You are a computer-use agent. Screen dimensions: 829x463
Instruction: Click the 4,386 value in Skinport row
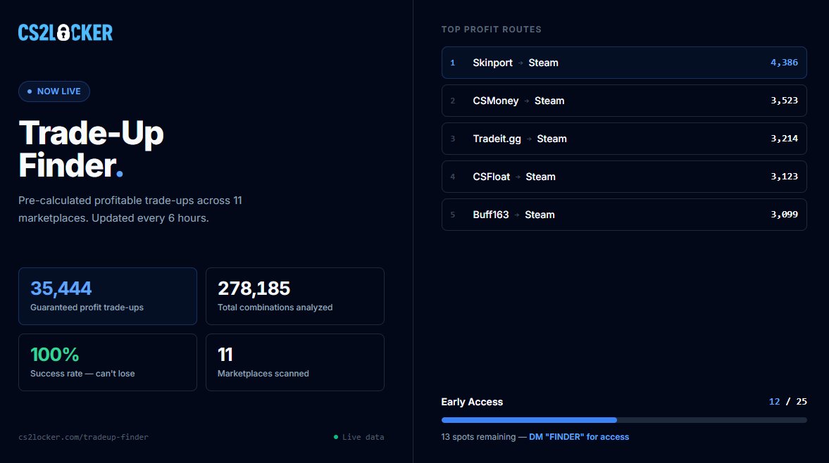784,63
